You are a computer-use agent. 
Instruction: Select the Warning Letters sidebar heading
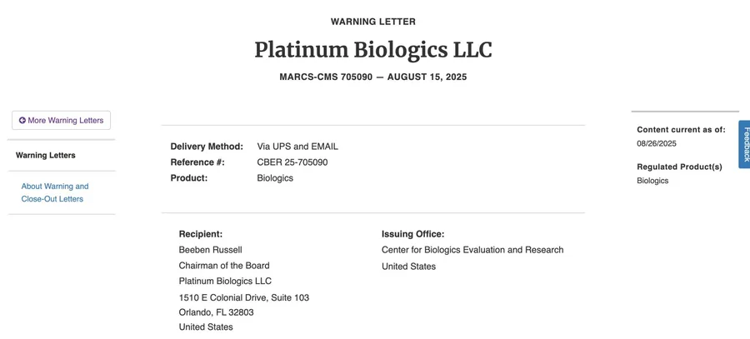tap(46, 156)
